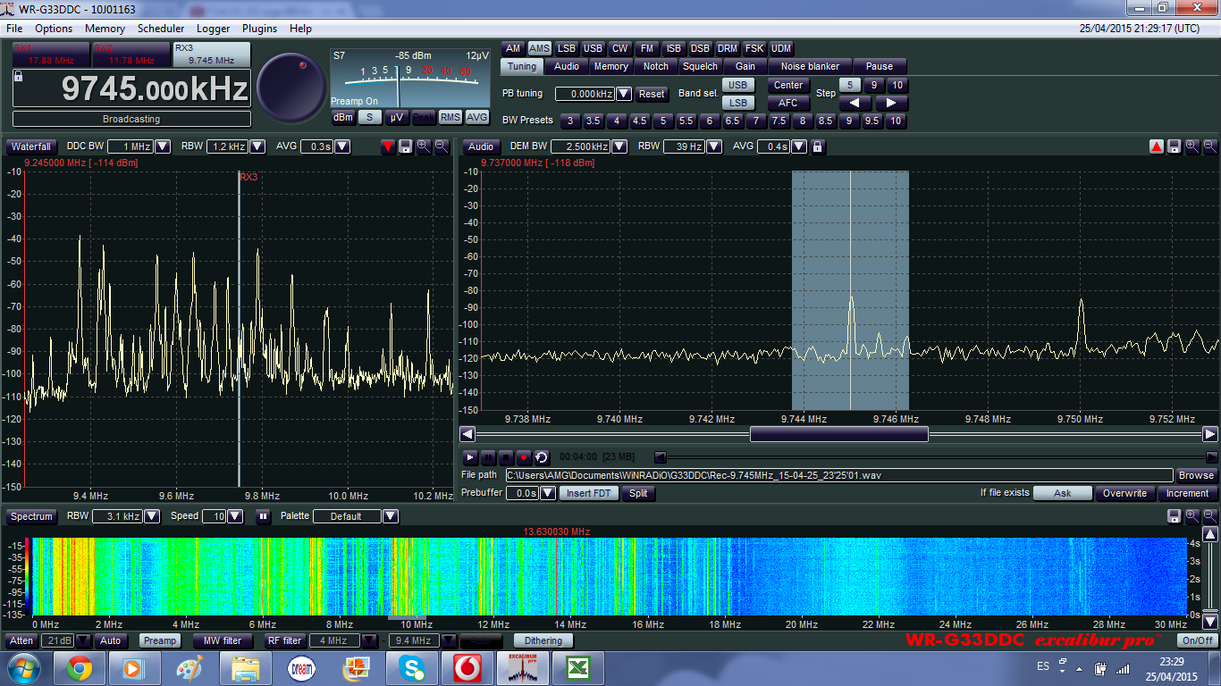Click the record button in the recorder

(x=523, y=456)
